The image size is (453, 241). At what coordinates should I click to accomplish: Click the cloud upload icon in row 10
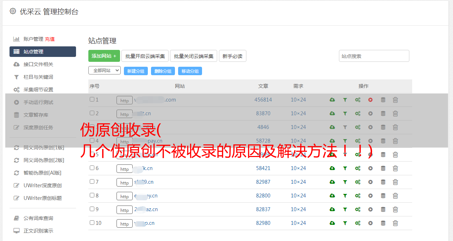[332, 223]
